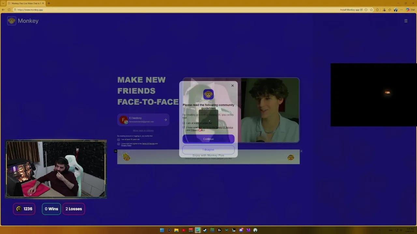Open a new browser tab
Image resolution: width=417 pixels, height=234 pixels.
[49, 3]
